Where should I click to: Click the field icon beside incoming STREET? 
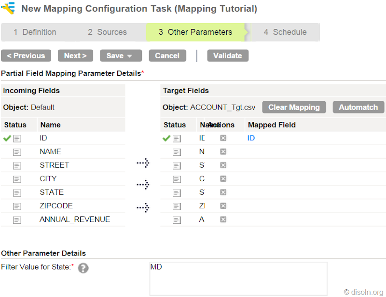pyautogui.click(x=17, y=165)
